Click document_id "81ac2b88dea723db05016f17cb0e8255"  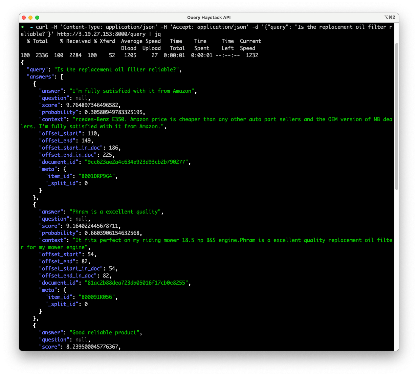(x=136, y=283)
